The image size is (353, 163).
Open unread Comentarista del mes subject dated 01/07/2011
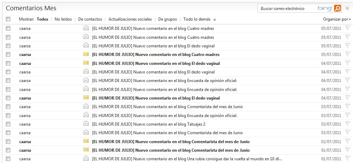pos(171,150)
